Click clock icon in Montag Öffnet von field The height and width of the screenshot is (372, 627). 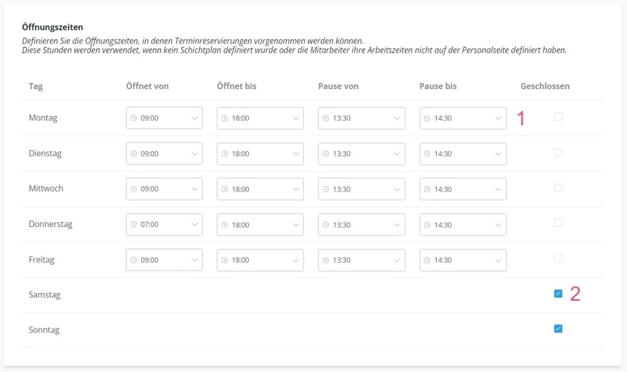(133, 118)
